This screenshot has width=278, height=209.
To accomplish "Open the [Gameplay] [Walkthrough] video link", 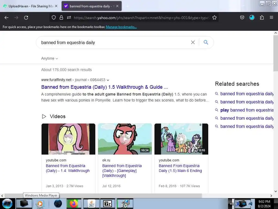I will tap(122, 171).
